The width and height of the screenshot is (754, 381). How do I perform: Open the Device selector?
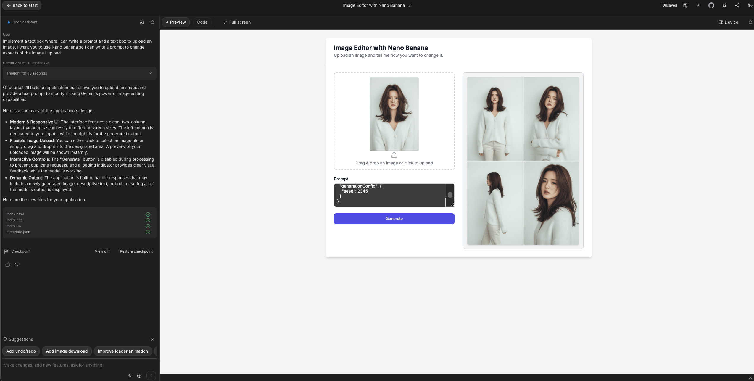728,22
